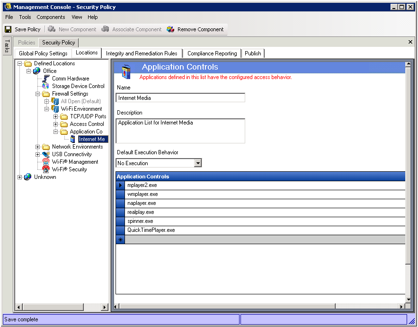Click the New Component toolbar icon
Viewport: 418px width, 327px height.
tap(52, 29)
